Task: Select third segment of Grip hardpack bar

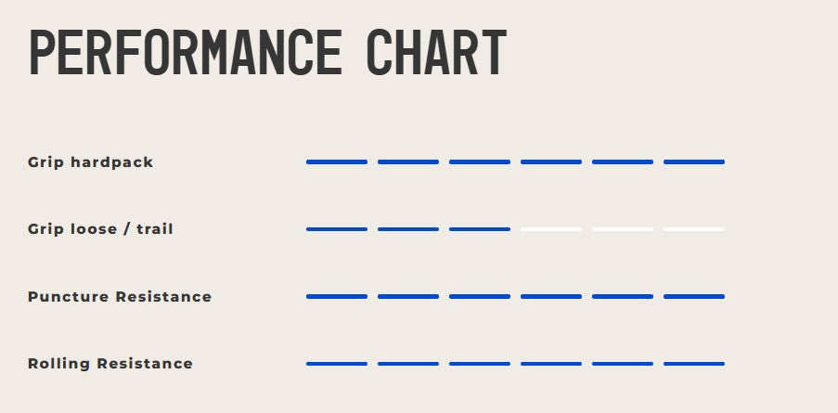Action: click(x=480, y=162)
